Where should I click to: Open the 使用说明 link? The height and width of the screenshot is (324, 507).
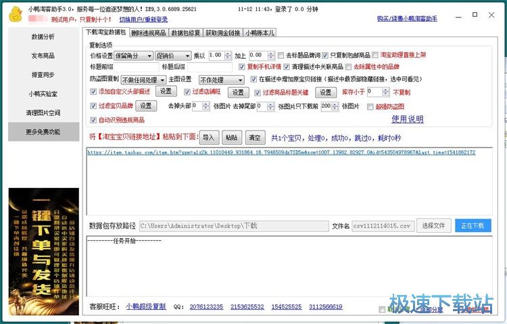(x=408, y=119)
